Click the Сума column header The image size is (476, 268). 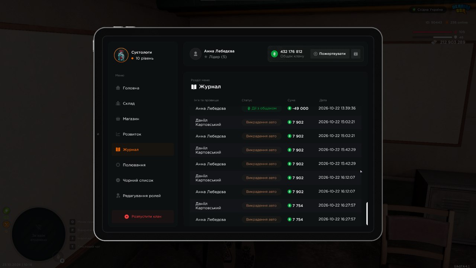coord(291,100)
